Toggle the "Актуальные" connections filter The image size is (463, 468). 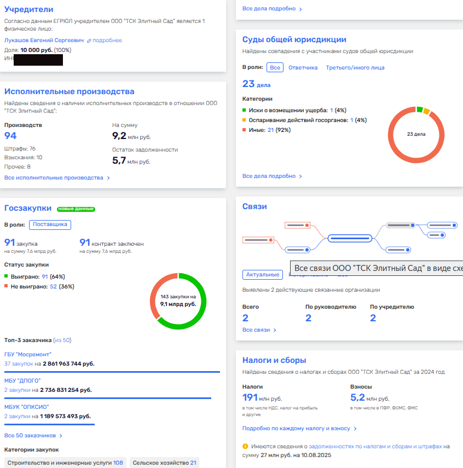point(263,275)
